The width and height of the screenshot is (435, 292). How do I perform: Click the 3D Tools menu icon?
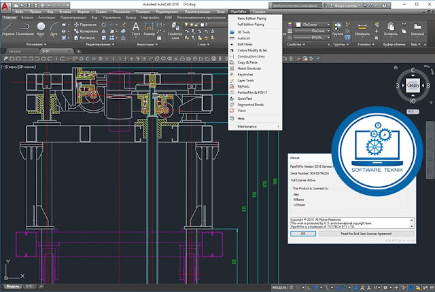pyautogui.click(x=232, y=32)
